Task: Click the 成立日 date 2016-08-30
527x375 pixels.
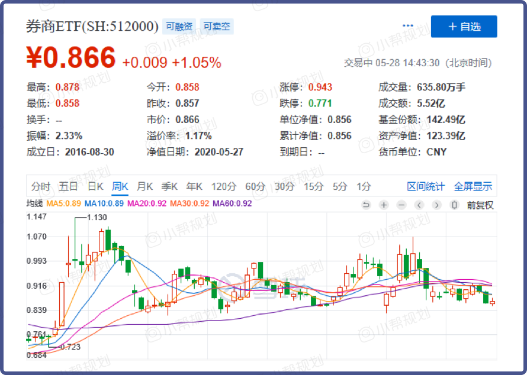Action: (x=89, y=152)
